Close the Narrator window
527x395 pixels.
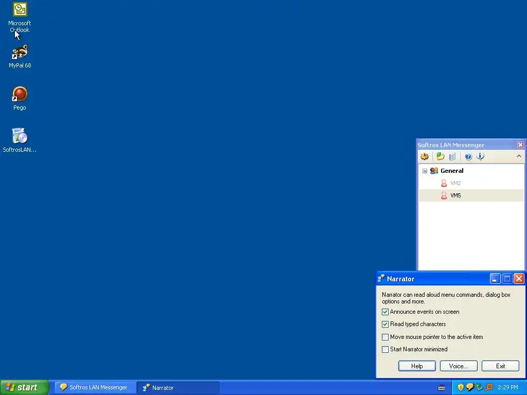click(x=519, y=279)
